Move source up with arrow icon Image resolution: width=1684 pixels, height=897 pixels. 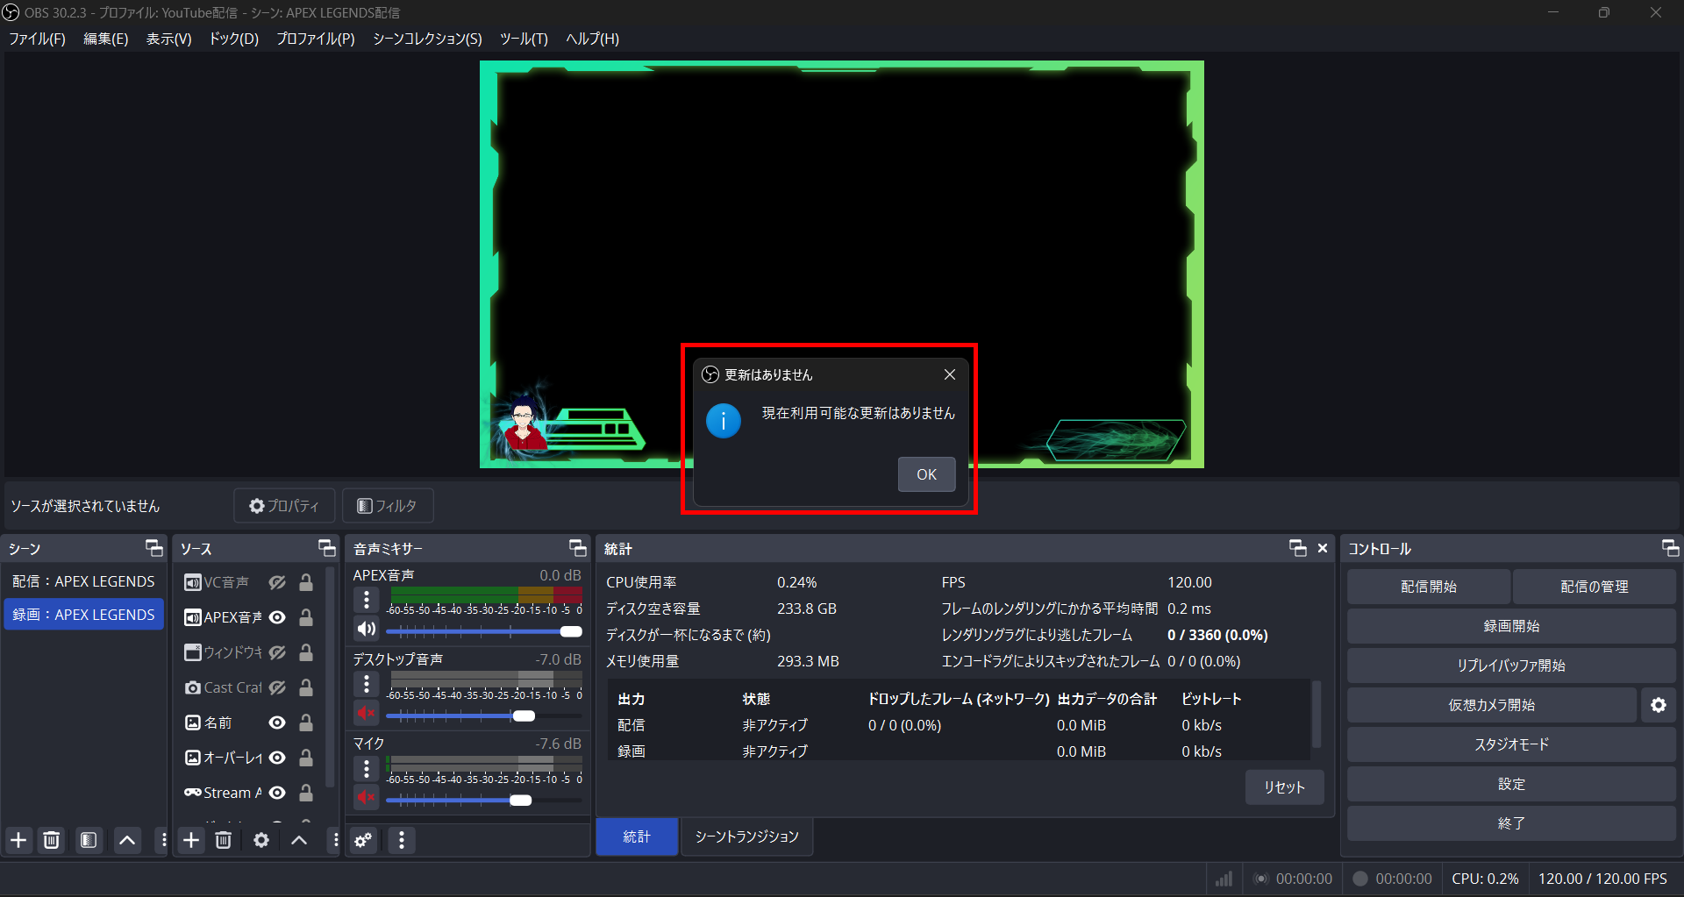(299, 840)
